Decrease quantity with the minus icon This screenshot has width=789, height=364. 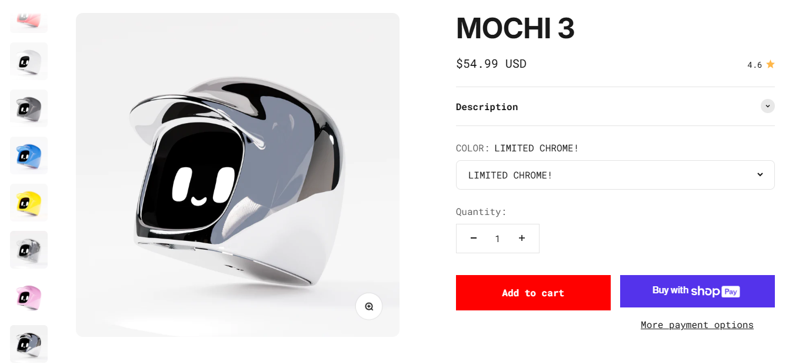(x=474, y=239)
